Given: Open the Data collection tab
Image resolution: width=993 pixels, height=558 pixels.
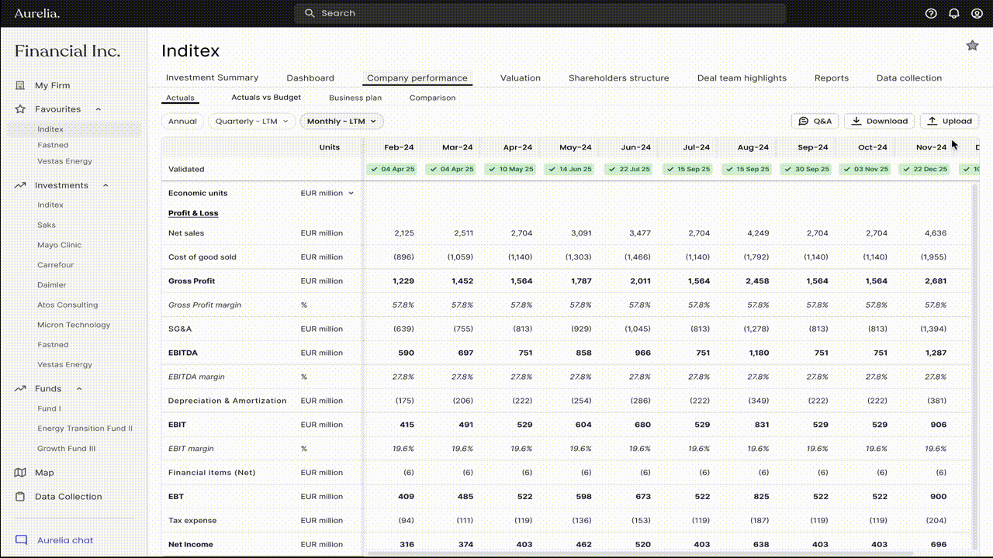Looking at the screenshot, I should tap(909, 77).
